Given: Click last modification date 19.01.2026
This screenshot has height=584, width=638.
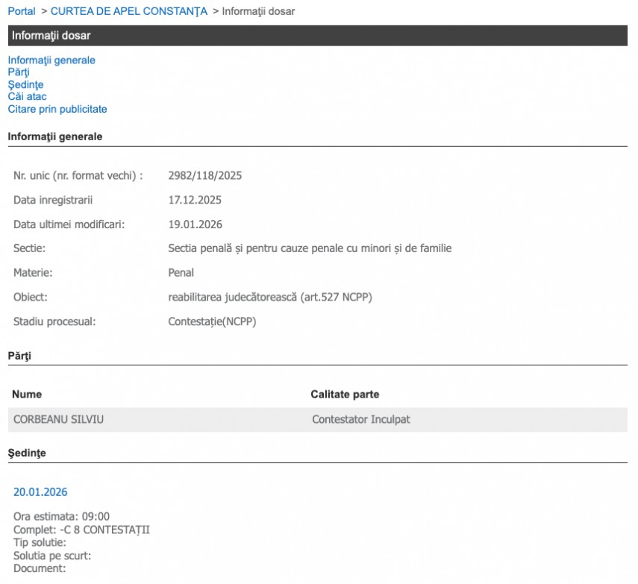Looking at the screenshot, I should pos(195,224).
